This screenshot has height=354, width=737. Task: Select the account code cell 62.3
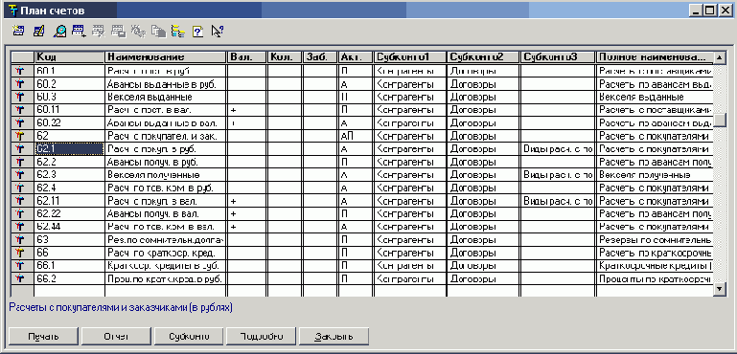(70, 175)
